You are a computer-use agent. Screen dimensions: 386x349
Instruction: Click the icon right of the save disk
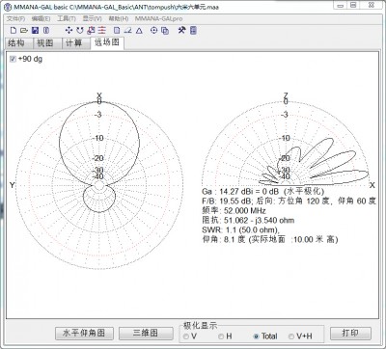point(46,31)
